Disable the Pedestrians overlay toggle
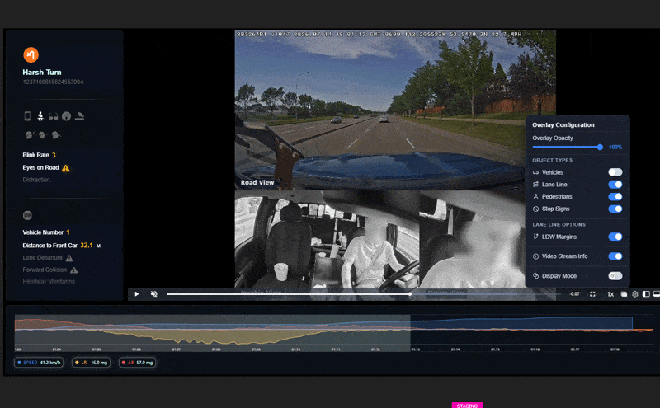 615,196
